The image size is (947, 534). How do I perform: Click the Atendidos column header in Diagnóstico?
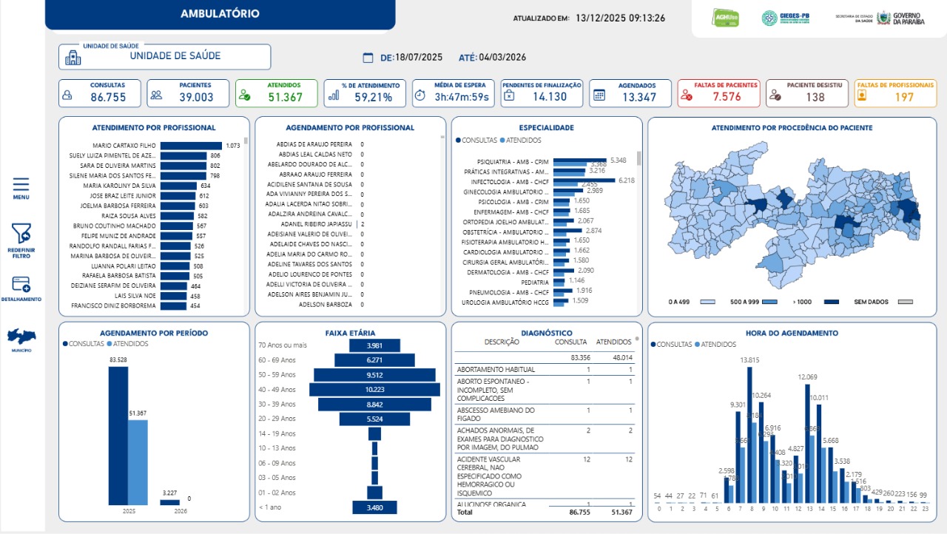613,342
